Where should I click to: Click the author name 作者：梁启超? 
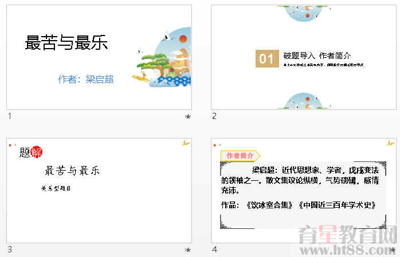tap(86, 80)
